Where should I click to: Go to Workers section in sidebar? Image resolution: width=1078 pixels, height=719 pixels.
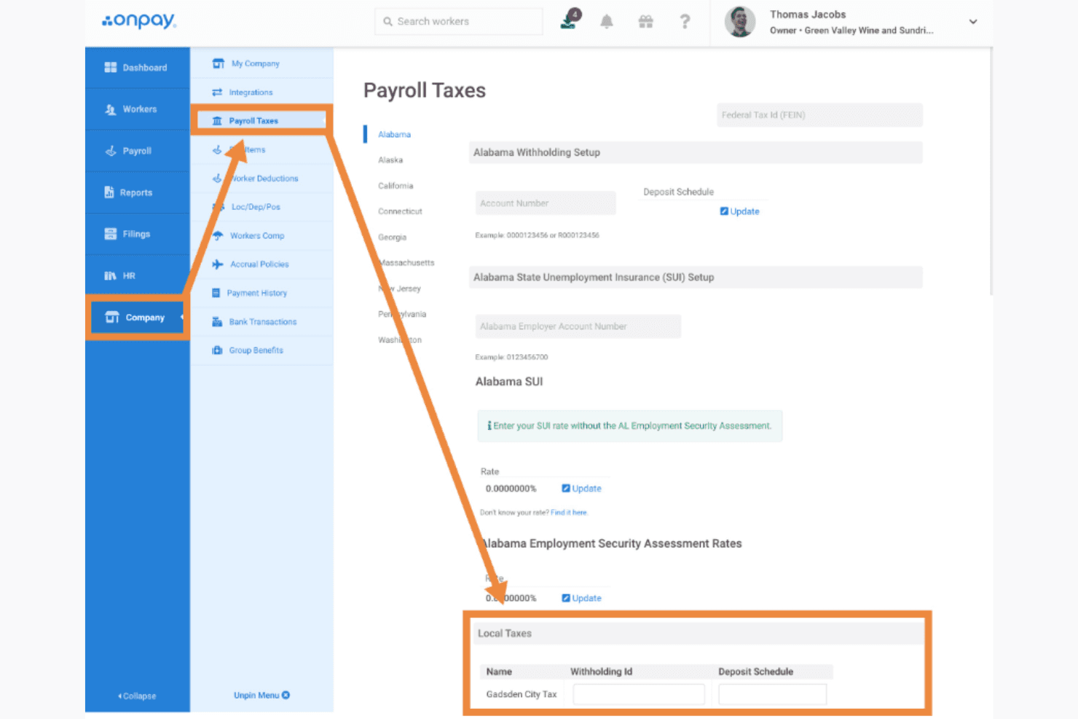[x=137, y=109]
